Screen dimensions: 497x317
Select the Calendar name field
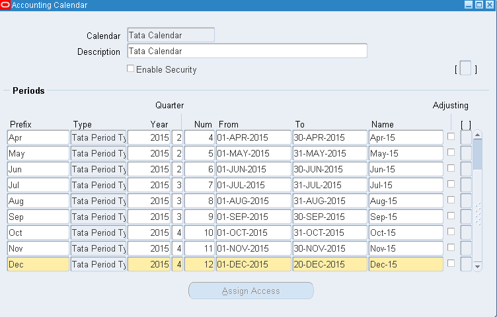(171, 35)
